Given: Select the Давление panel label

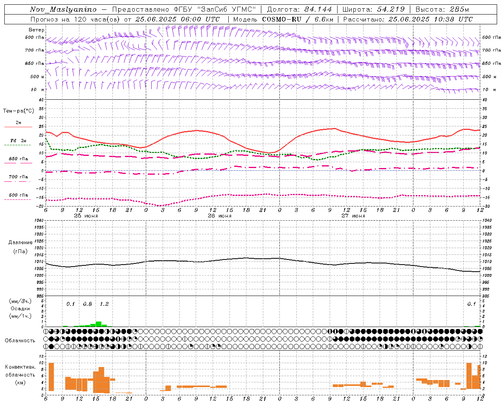Looking at the screenshot, I should (20, 243).
